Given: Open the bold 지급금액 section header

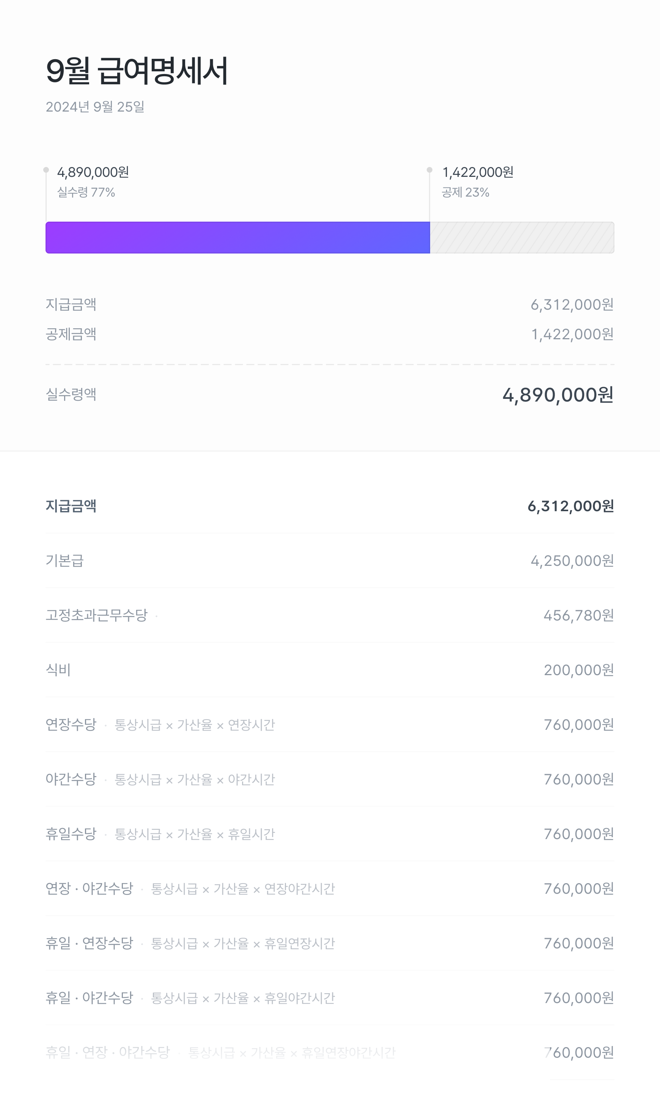Looking at the screenshot, I should 71,506.
